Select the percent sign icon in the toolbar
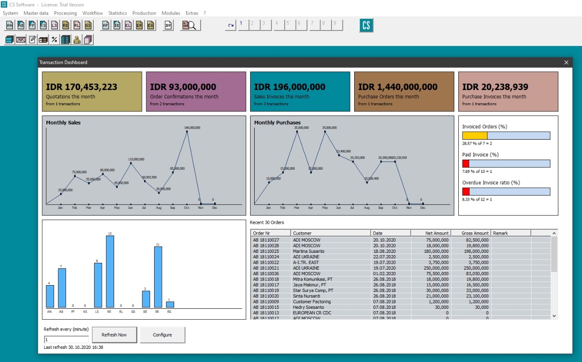 [54, 40]
